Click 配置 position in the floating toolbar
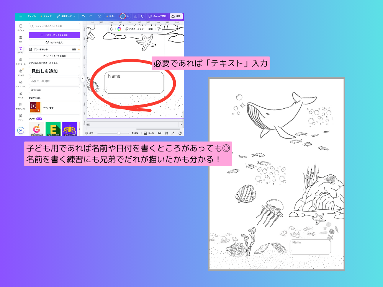383x287 pixels. [x=151, y=29]
